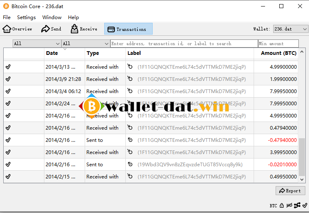The image size is (309, 213).
Task: Maximize the Bitcoin Core window
Action: pyautogui.click(x=281, y=6)
